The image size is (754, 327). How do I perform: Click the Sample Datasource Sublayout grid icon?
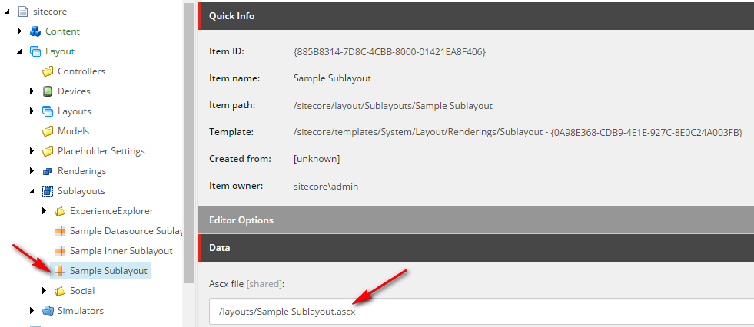60,231
